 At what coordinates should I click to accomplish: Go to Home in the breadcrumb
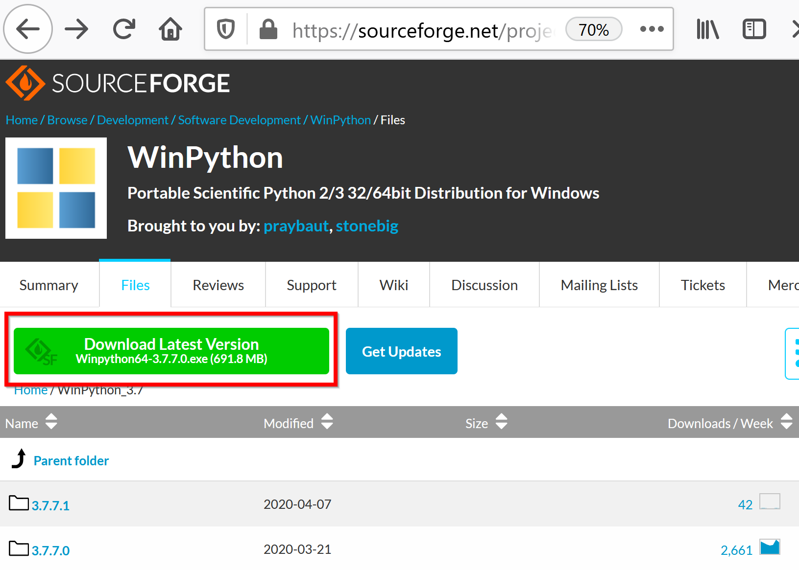(22, 120)
